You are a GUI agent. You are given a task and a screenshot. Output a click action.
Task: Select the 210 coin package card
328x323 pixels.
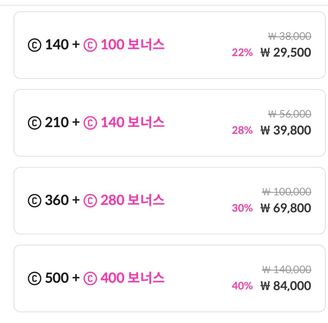[169, 123]
